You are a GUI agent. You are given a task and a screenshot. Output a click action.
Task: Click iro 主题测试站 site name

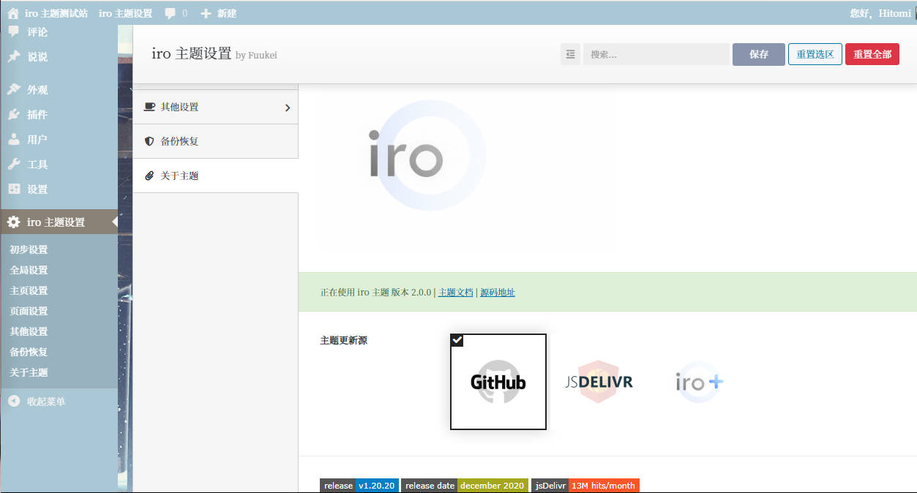pyautogui.click(x=57, y=13)
